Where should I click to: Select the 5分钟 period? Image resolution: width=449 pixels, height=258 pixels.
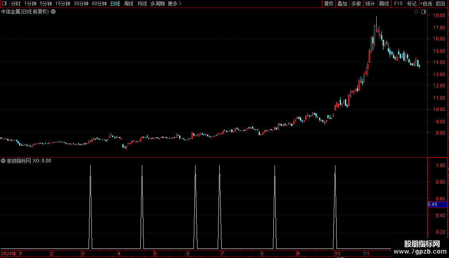46,4
